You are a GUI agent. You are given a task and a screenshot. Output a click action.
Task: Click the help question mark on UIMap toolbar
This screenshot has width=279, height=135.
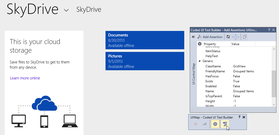coord(239,117)
